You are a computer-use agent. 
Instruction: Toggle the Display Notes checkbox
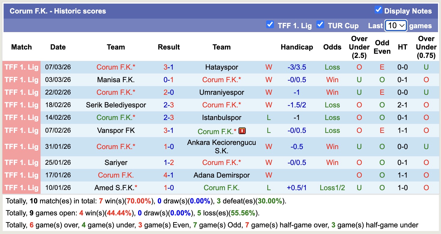[x=378, y=10]
